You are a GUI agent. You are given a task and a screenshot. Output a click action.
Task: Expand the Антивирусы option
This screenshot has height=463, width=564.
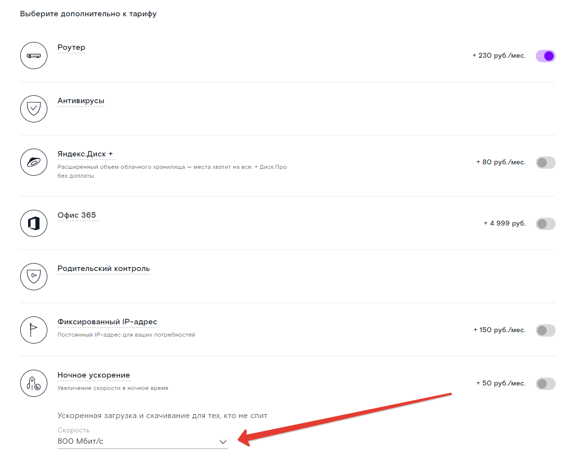pyautogui.click(x=81, y=101)
